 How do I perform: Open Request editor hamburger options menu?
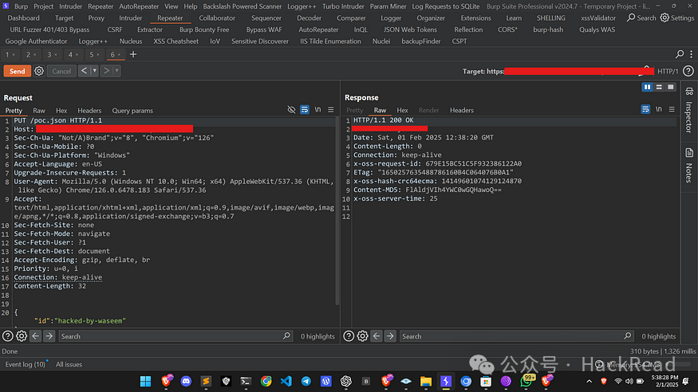point(331,109)
